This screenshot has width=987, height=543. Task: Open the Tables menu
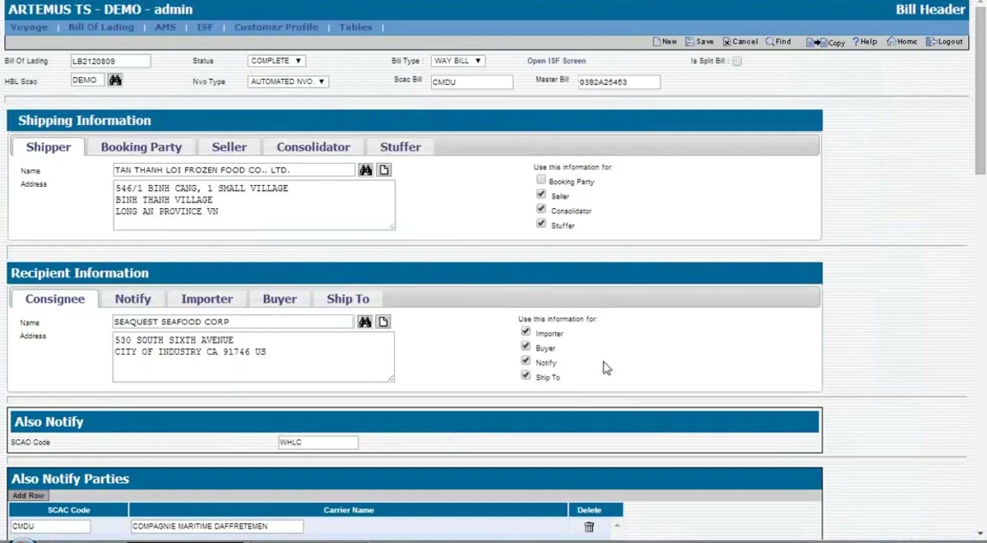click(355, 27)
